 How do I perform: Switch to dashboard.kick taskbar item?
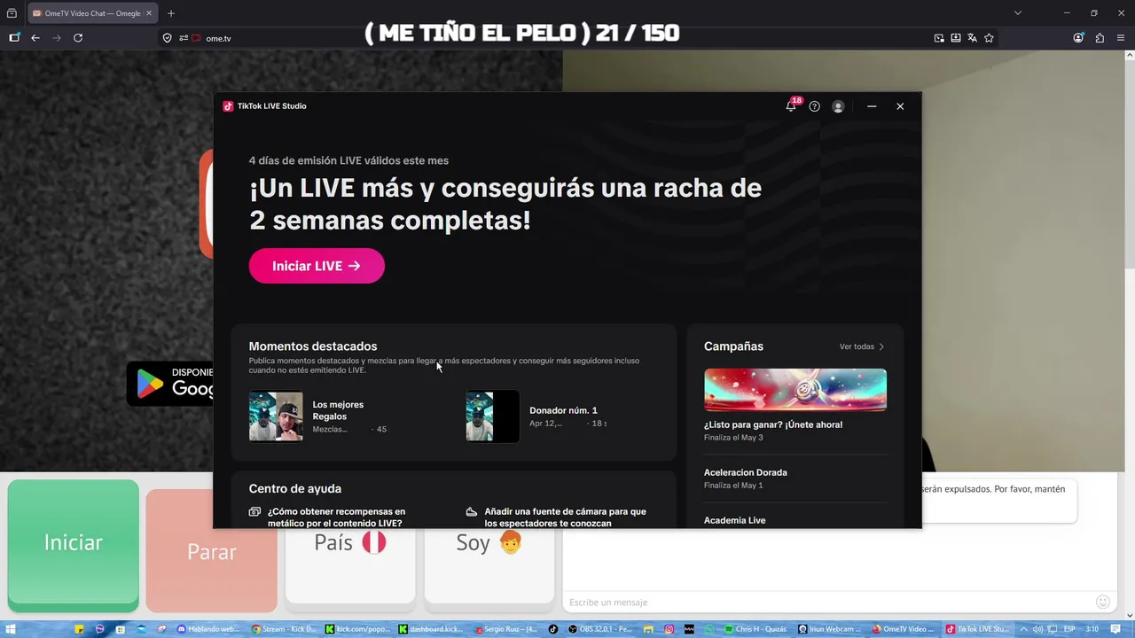click(x=430, y=629)
